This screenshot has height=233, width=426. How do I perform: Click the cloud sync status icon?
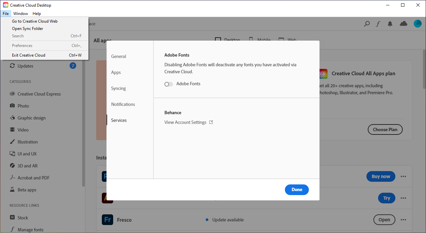coord(403,24)
